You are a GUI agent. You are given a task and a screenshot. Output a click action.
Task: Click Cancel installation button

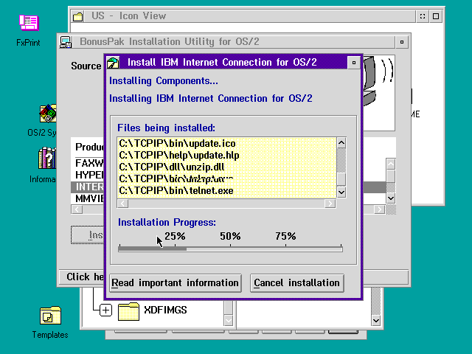click(296, 283)
